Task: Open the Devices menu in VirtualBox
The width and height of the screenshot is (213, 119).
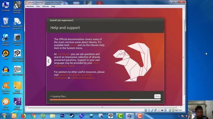Action: pos(46,6)
